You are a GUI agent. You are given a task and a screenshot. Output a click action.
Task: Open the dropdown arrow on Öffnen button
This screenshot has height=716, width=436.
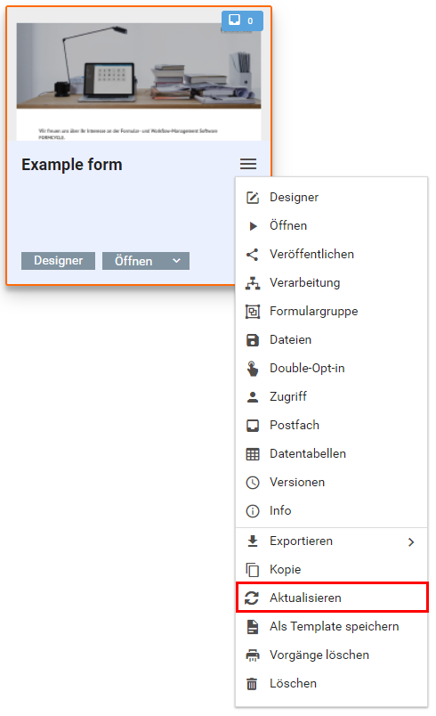[177, 261]
